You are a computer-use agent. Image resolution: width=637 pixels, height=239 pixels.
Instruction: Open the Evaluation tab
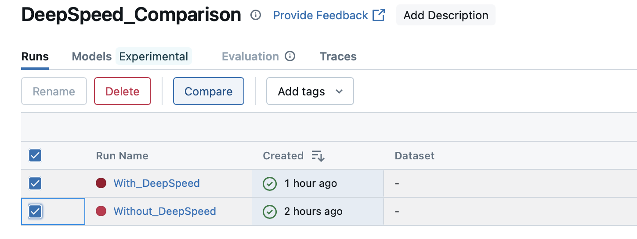(250, 56)
